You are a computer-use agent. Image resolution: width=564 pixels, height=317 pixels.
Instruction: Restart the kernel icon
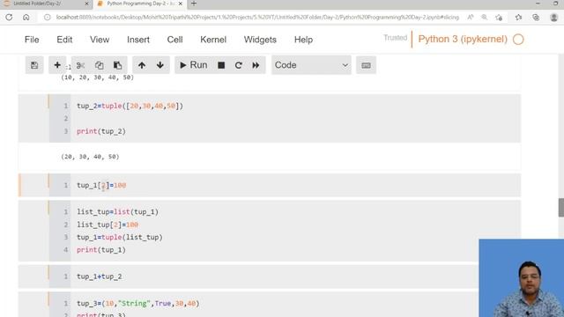click(239, 65)
